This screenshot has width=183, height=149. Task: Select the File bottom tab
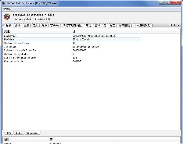(x=19, y=133)
